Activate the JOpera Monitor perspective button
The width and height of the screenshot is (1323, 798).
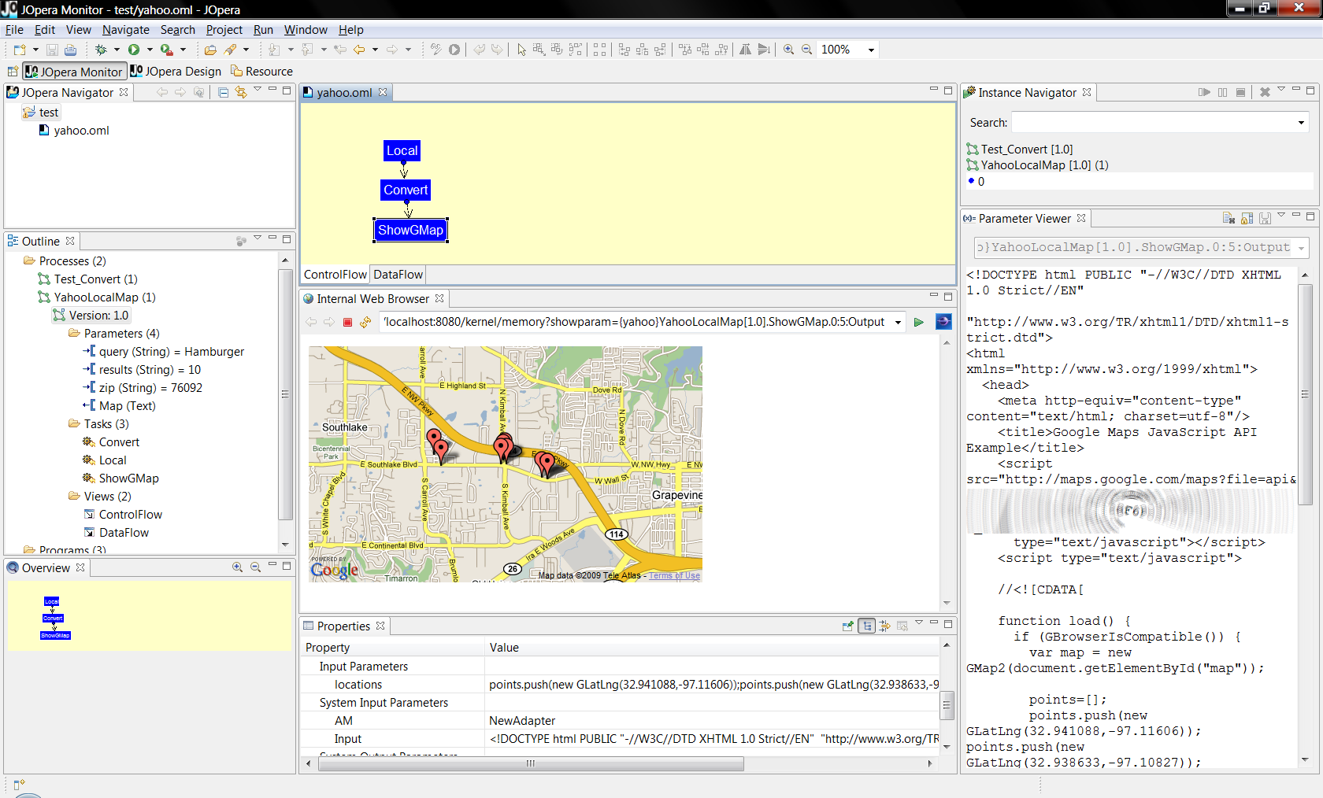(x=74, y=72)
